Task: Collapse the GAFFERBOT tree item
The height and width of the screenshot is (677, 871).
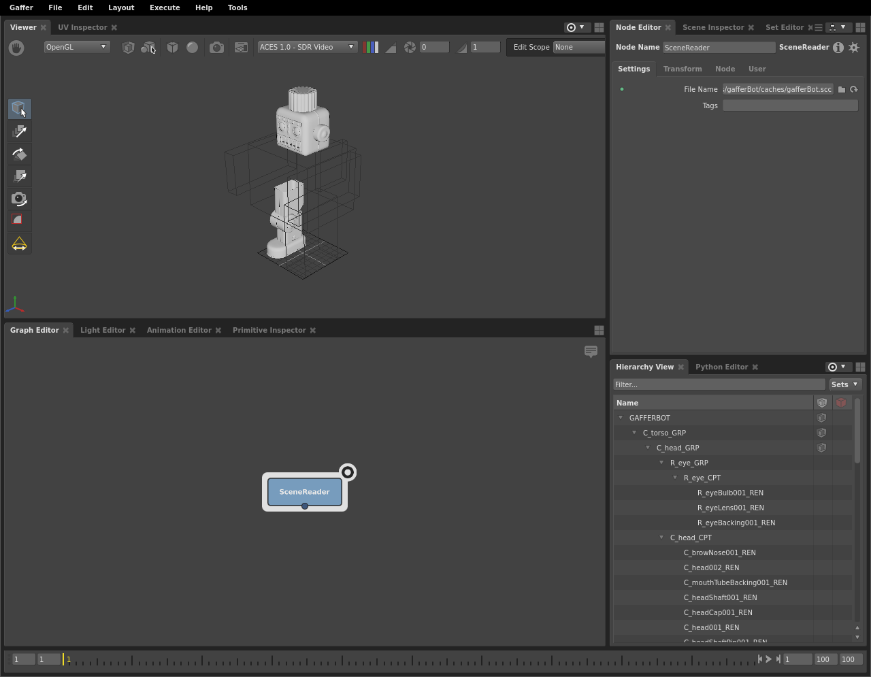Action: pos(621,418)
